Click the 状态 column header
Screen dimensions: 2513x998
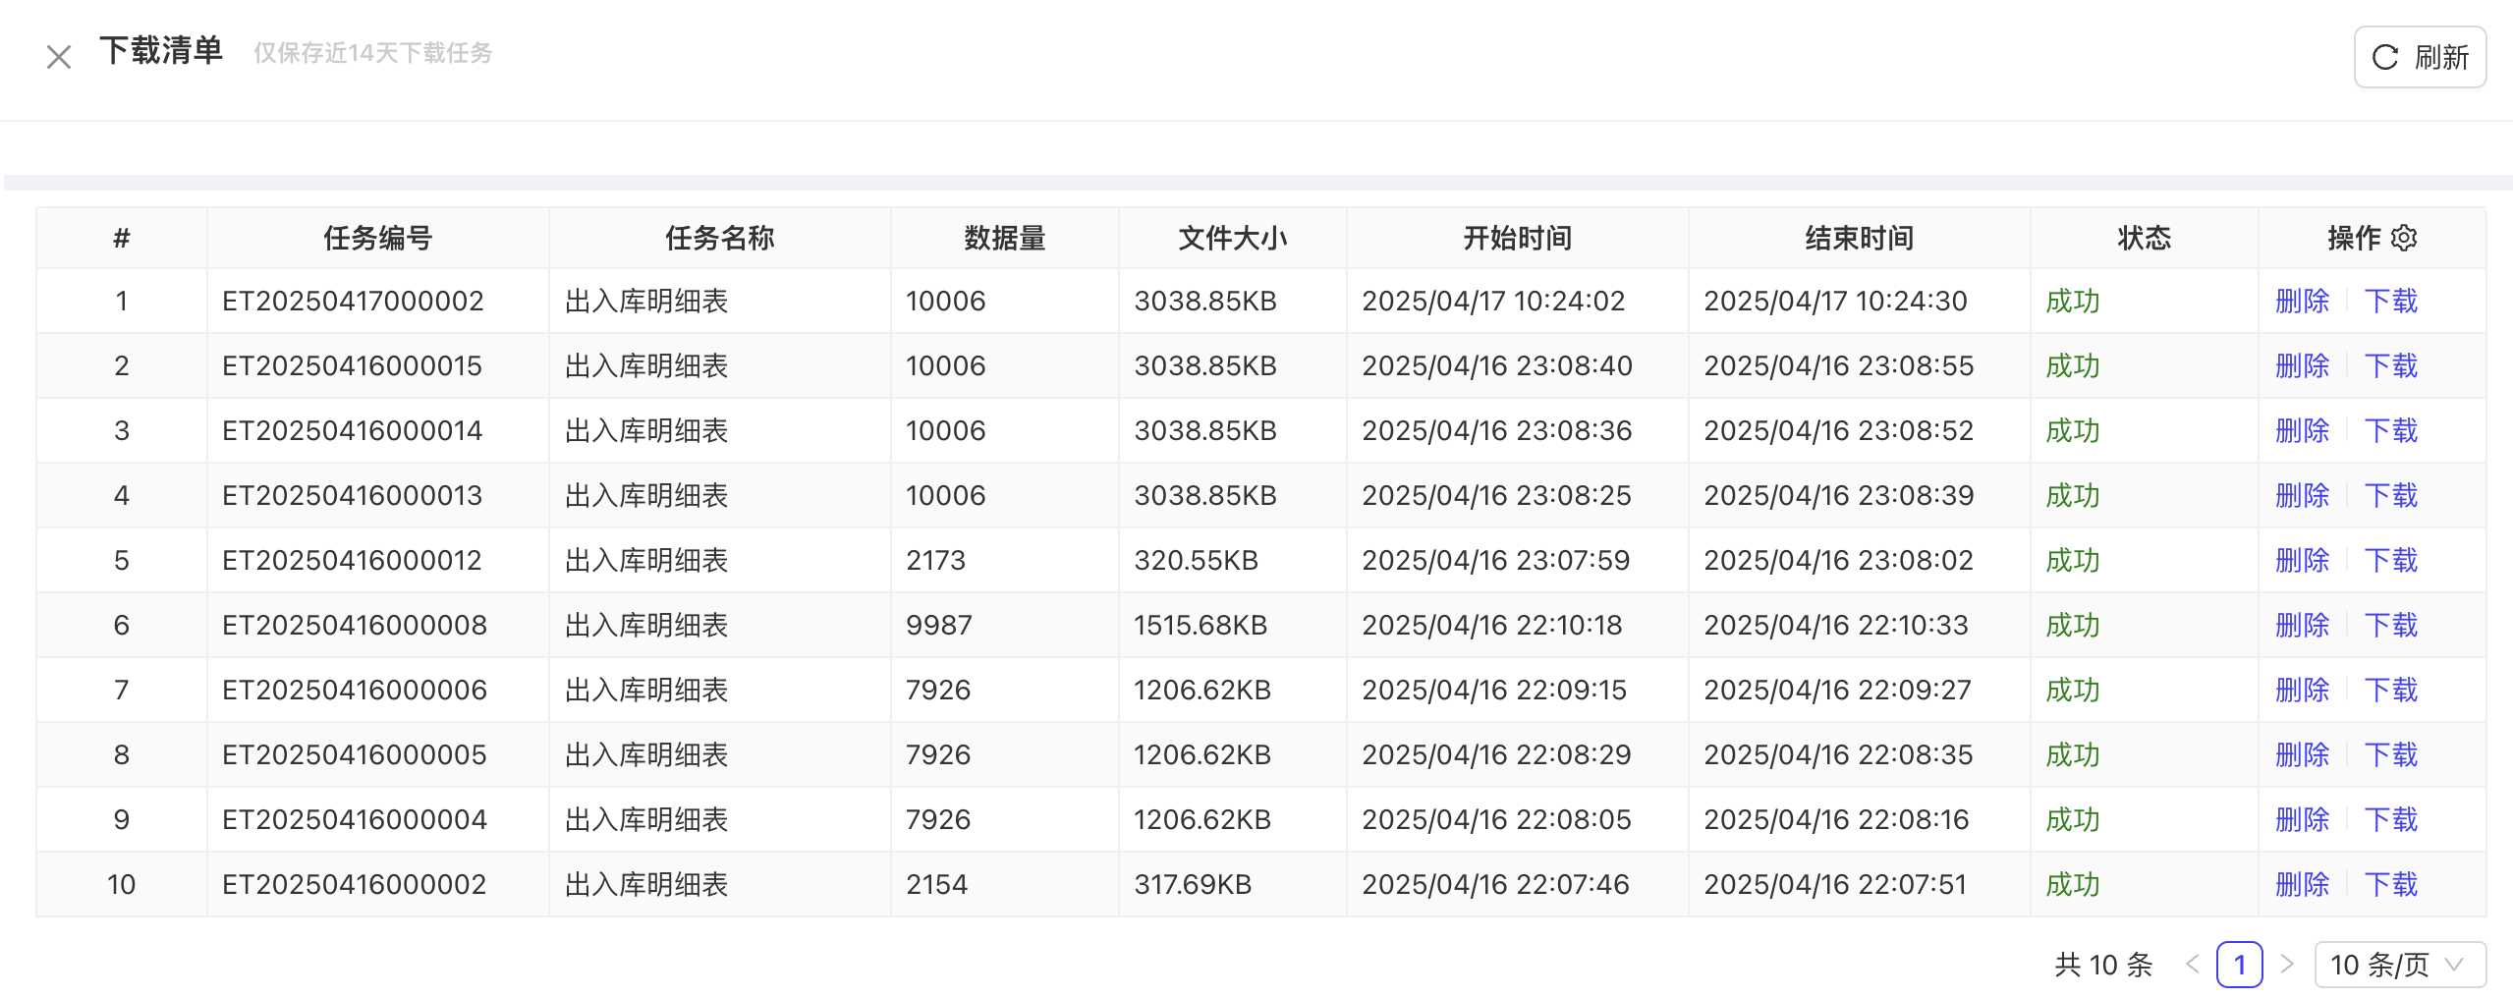pos(2145,238)
